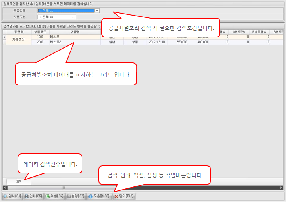
Task: Open the 공급업체 dropdown arrow
Action: tap(97, 11)
